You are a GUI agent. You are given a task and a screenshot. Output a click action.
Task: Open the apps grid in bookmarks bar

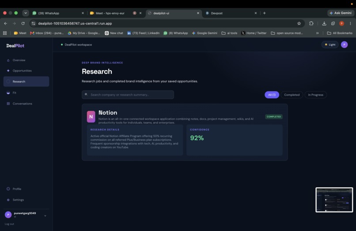5,33
